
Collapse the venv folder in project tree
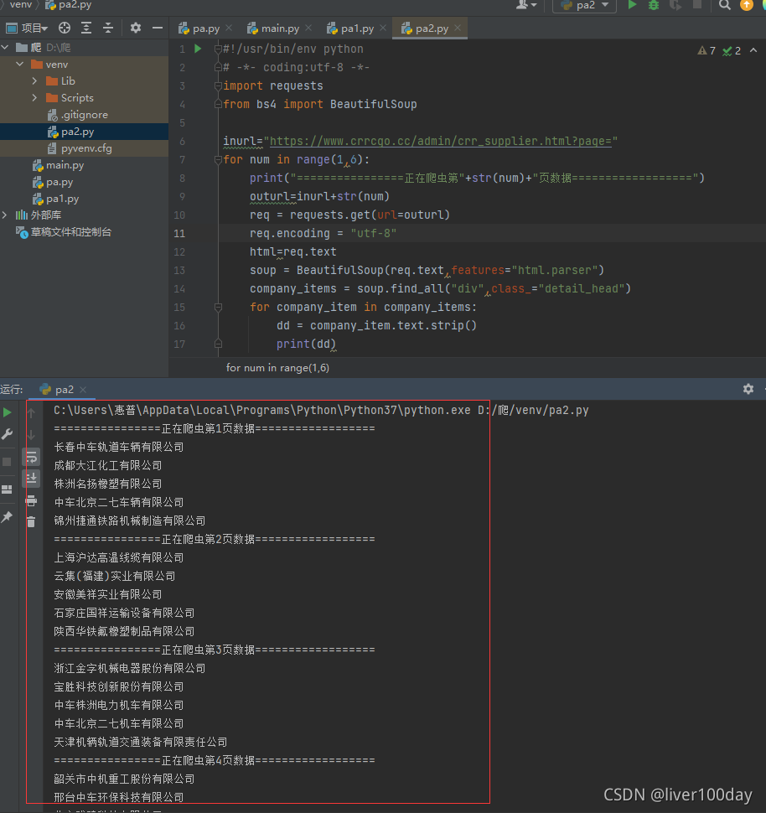[19, 65]
